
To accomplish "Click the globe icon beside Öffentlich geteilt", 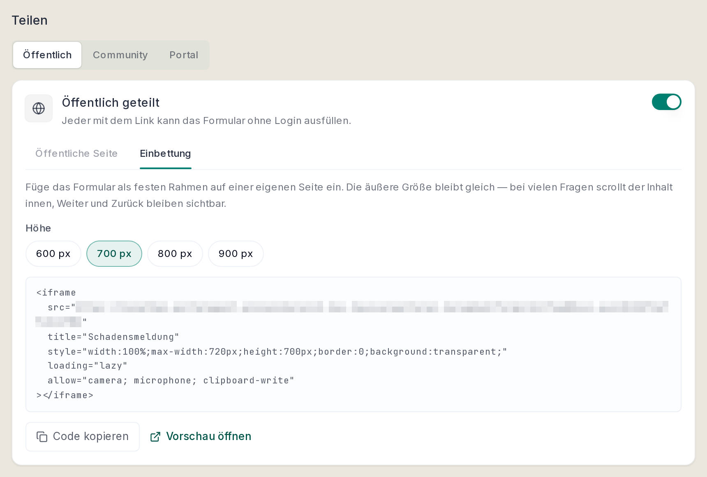I will point(39,108).
